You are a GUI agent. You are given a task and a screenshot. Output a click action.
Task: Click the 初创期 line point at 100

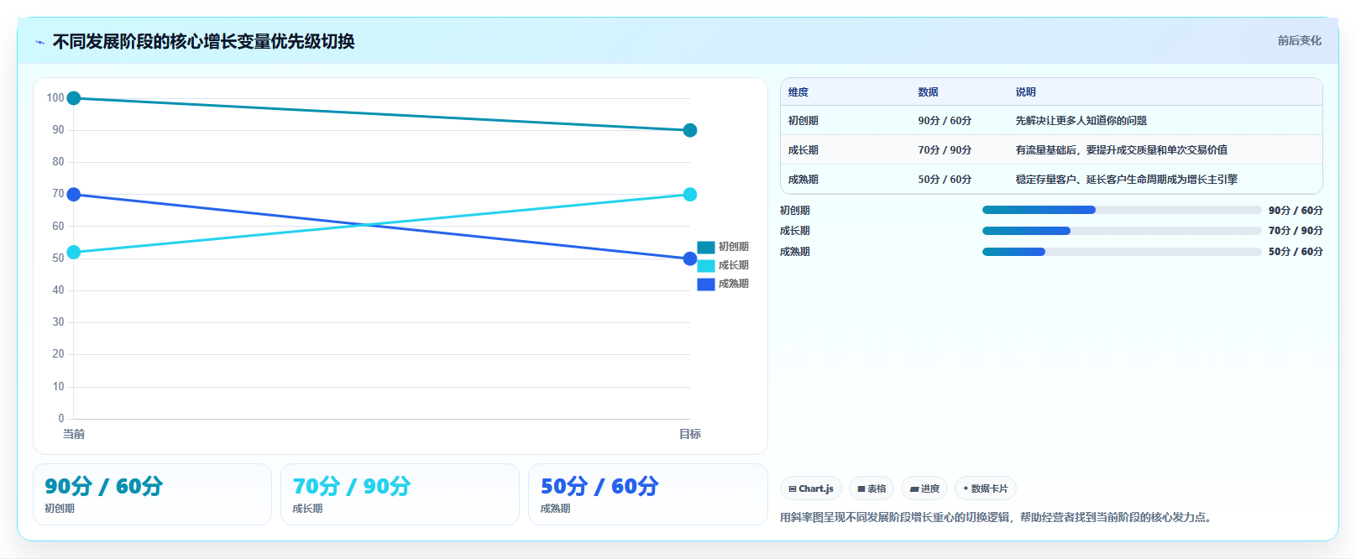click(74, 98)
